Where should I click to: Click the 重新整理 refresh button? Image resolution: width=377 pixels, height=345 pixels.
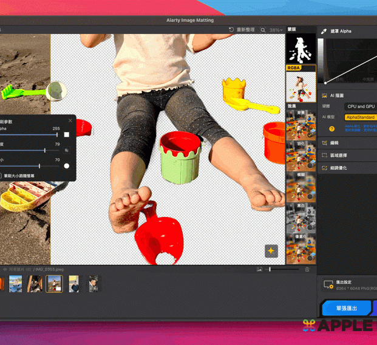[x=242, y=30]
